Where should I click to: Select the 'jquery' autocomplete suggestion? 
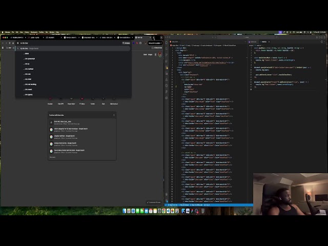coord(73,94)
